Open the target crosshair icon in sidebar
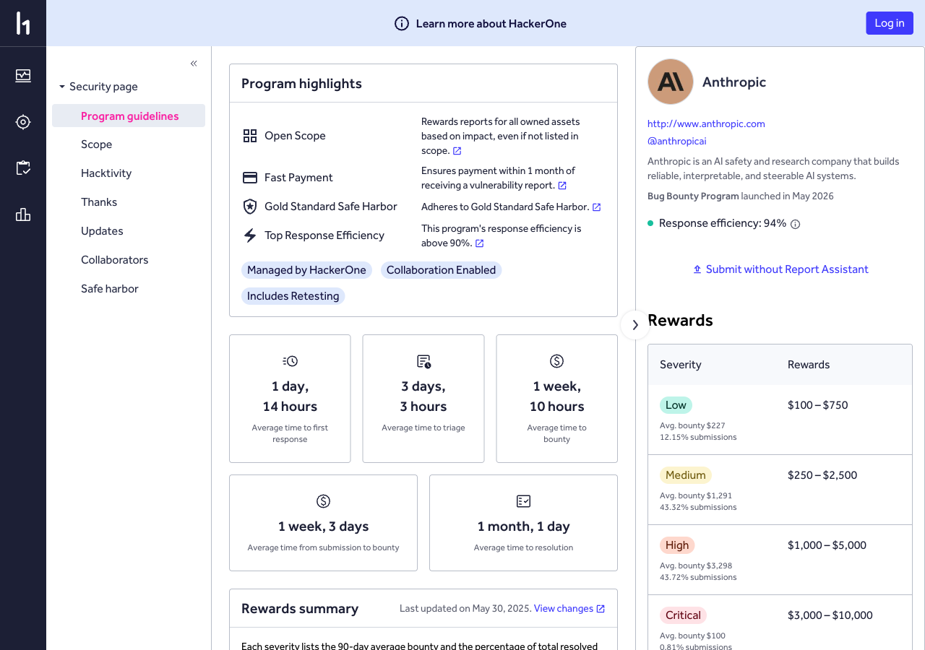The width and height of the screenshot is (925, 650). pos(23,122)
